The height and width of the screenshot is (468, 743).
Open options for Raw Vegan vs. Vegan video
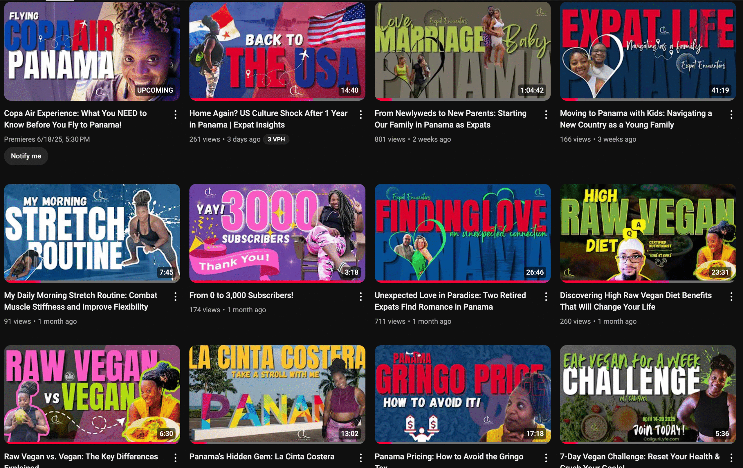point(175,458)
